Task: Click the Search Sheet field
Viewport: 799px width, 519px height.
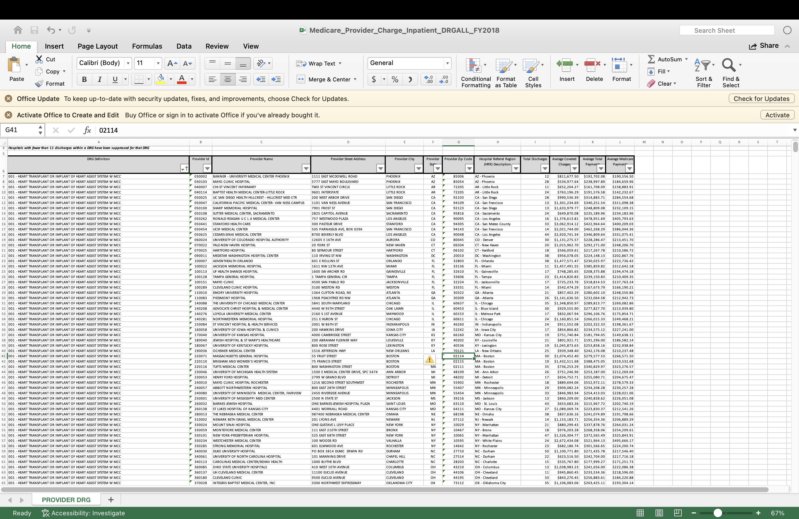Action: [x=727, y=30]
